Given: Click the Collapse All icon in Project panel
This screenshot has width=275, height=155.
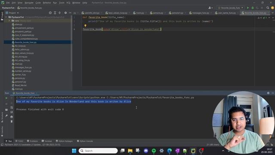Looking at the screenshot, I should coord(60,13).
